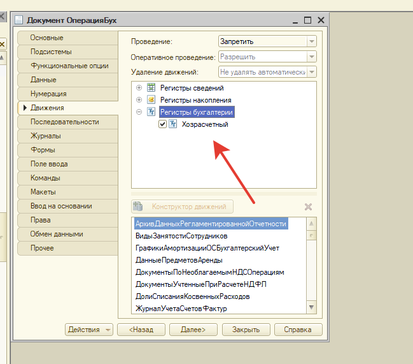Select the Поле ввода tab
413x364 pixels.
coord(67,164)
